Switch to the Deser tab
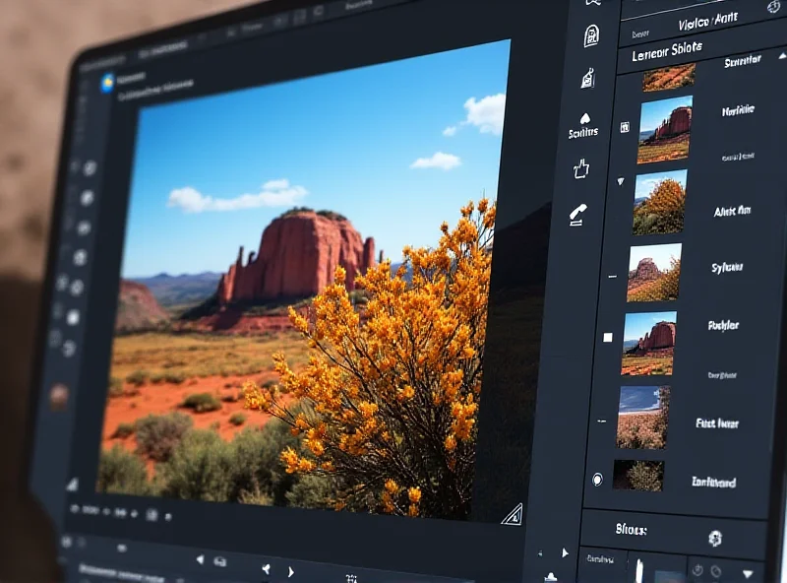 640,34
